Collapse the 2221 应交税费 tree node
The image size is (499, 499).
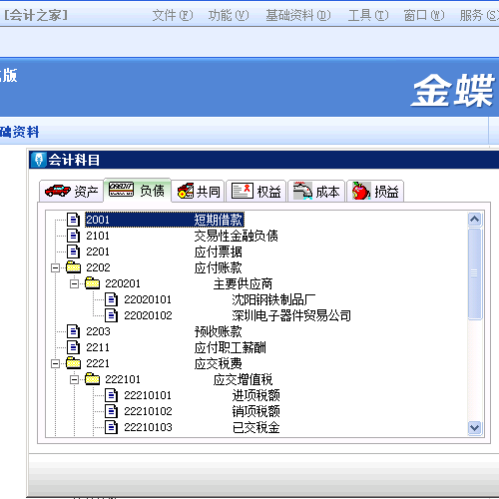click(x=56, y=363)
